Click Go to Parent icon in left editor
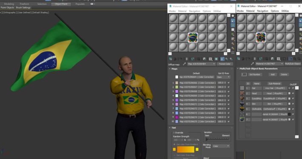This screenshot has height=159, width=302. point(227,59)
